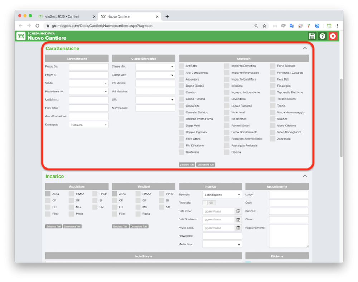
Task: Check the Porta Blindata accessory
Action: coord(272,66)
